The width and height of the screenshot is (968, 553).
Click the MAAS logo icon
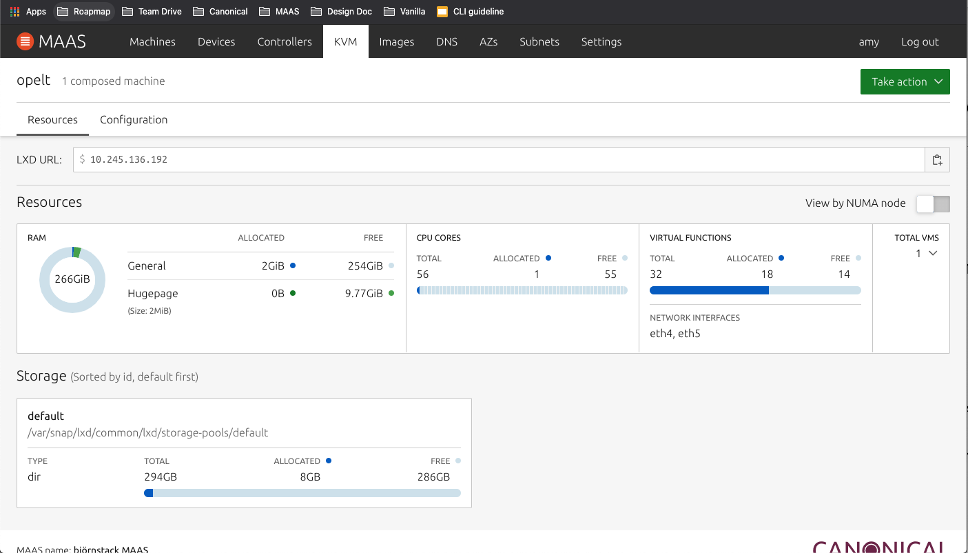25,41
